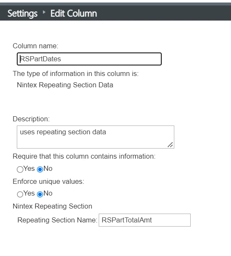Click the breadcrumb arrow after Settings
This screenshot has height=256, width=231.
click(44, 12)
